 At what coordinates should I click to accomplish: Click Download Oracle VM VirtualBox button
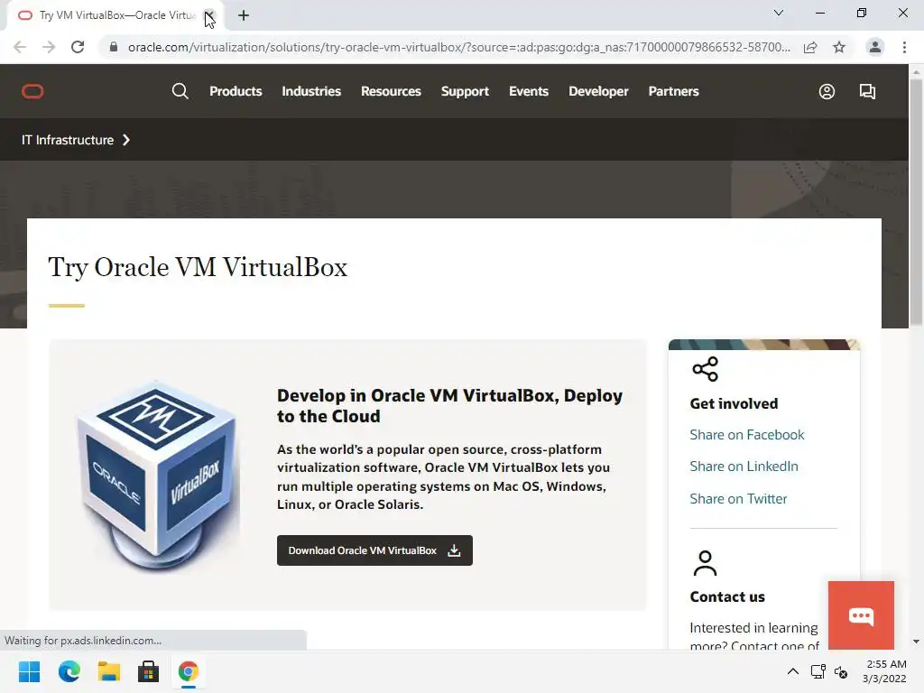374,550
